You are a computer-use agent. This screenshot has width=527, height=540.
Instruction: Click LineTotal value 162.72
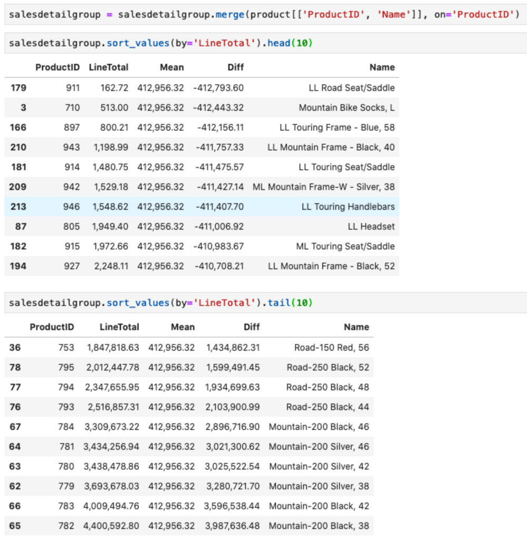[114, 88]
